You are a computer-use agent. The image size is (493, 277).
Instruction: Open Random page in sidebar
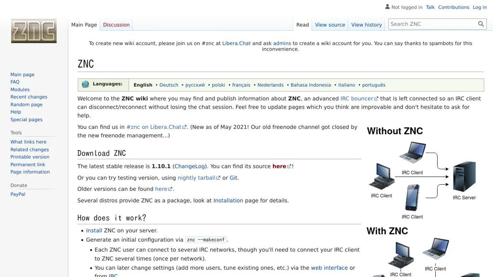pyautogui.click(x=26, y=104)
